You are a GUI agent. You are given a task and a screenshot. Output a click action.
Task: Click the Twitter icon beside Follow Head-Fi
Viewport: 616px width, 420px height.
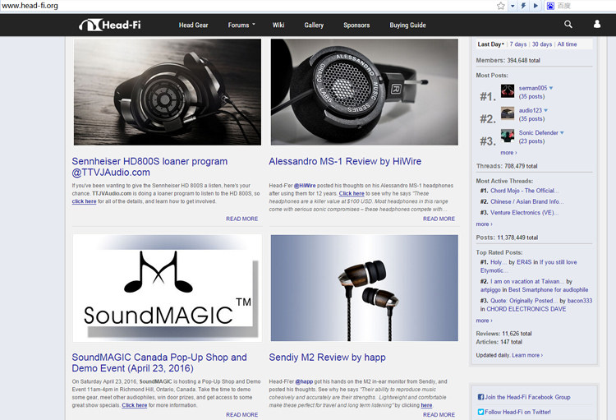pos(480,412)
